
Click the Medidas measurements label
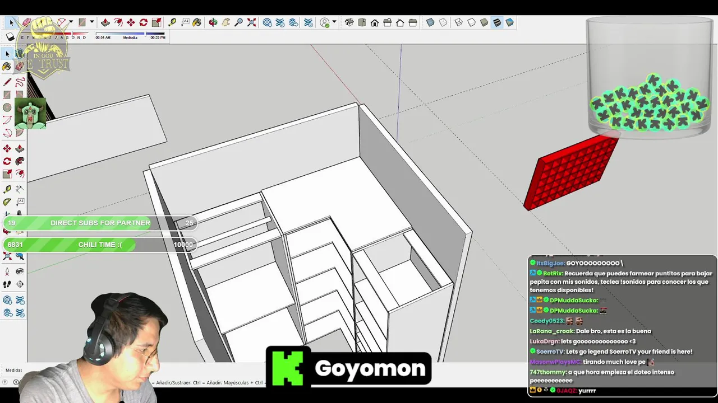tap(13, 370)
